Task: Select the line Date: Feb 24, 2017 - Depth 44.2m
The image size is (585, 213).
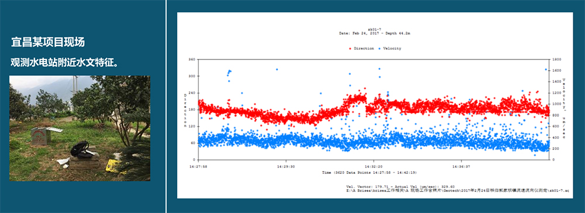Action: pyautogui.click(x=374, y=33)
